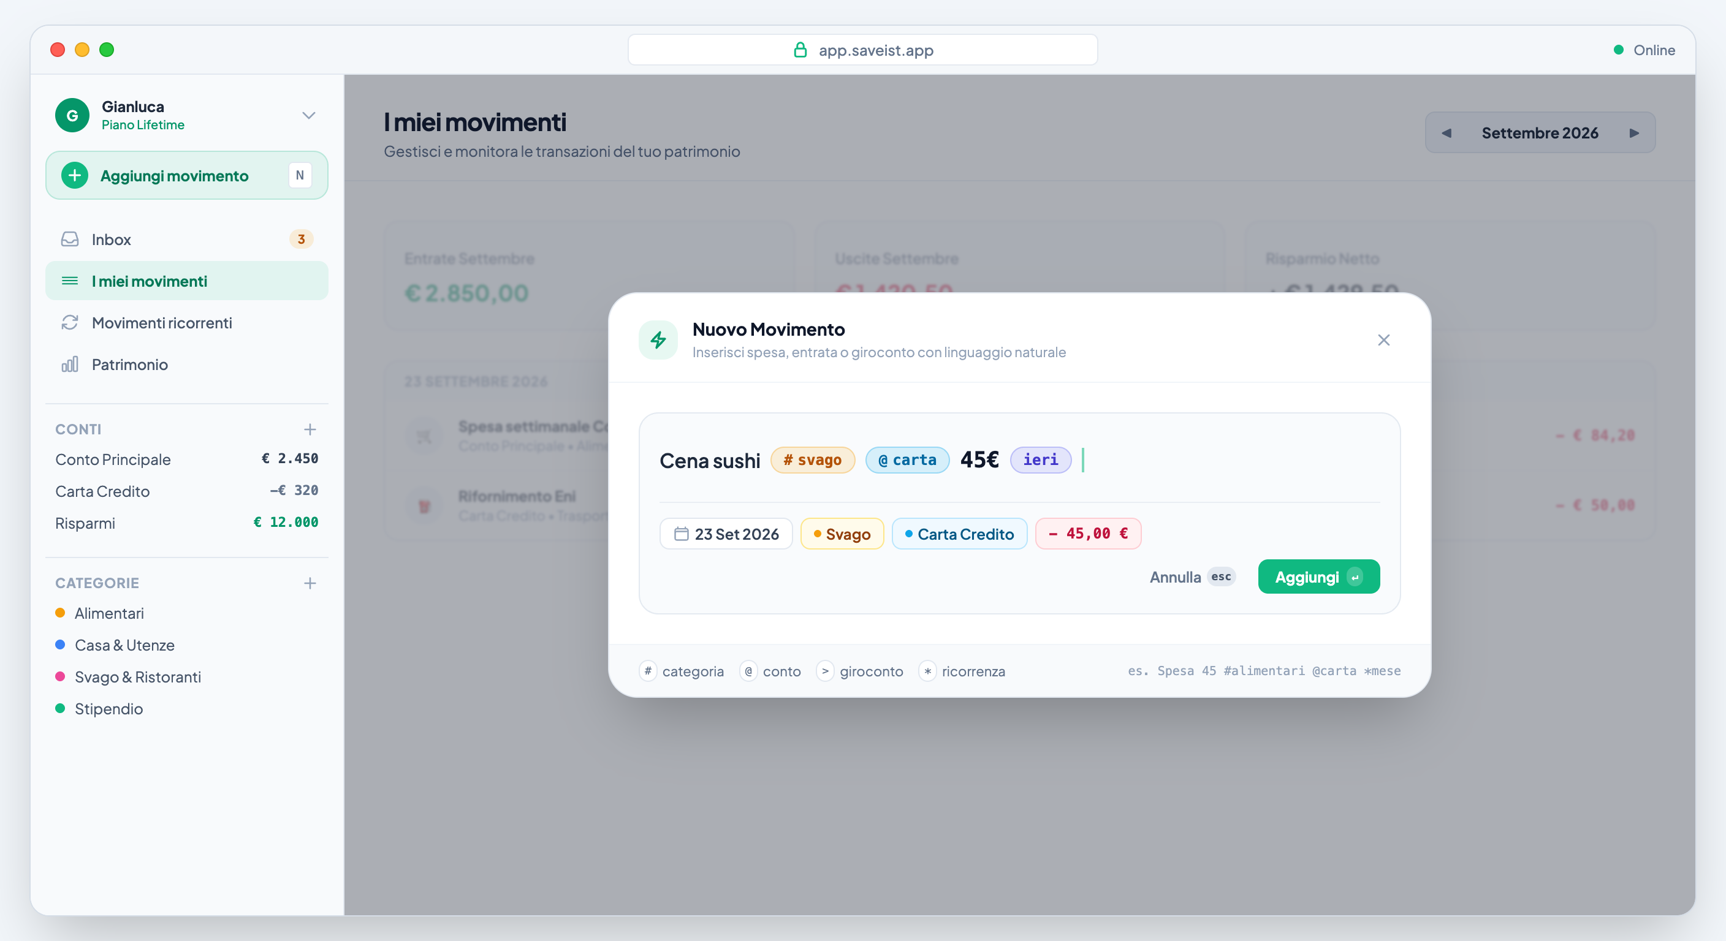
Task: Click the esc key badge beside Annulla
Action: 1221,576
